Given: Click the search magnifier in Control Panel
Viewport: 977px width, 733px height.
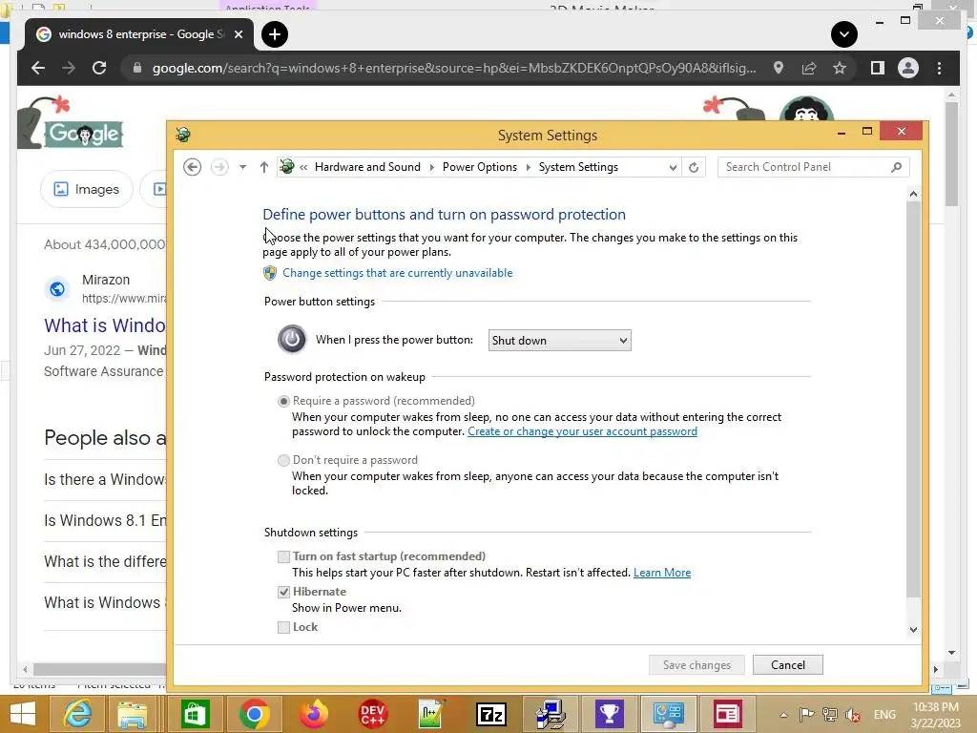Looking at the screenshot, I should (x=896, y=167).
